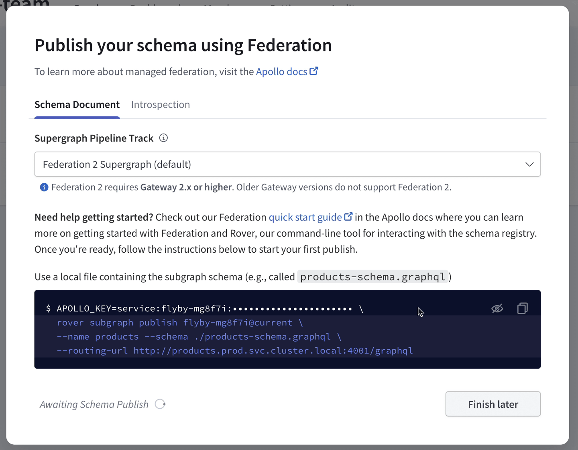Select the Schema Document tab

coord(77,104)
